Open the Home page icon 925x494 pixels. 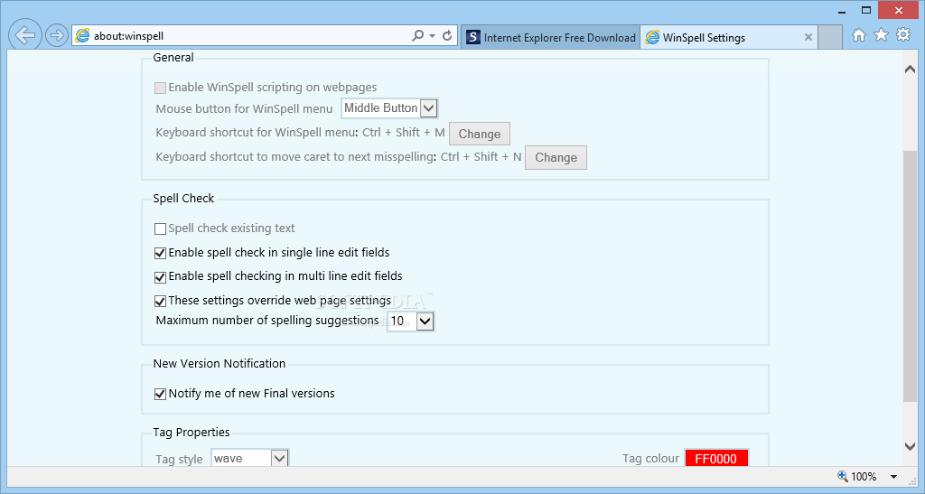tap(859, 35)
